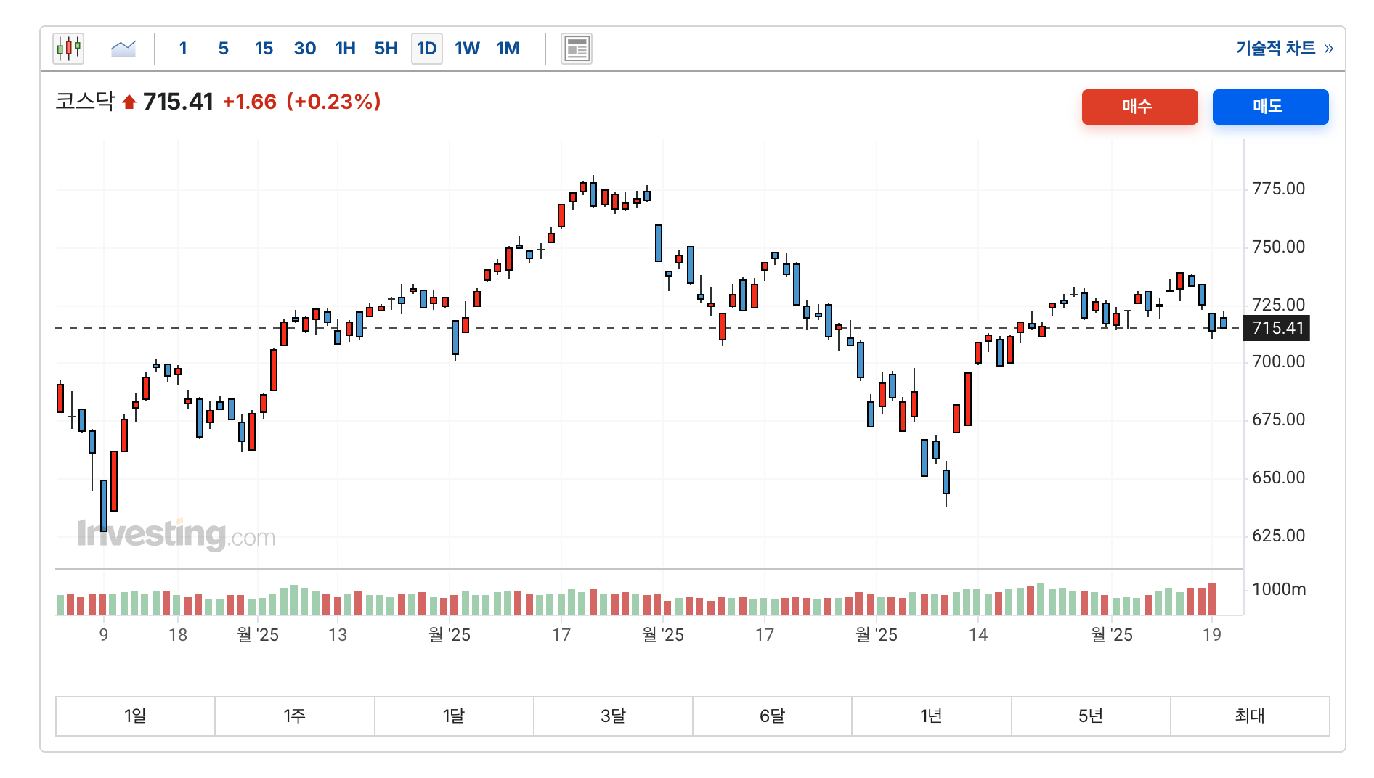Switch the interval to 1H
Screen dimensions: 1374x778
345,49
